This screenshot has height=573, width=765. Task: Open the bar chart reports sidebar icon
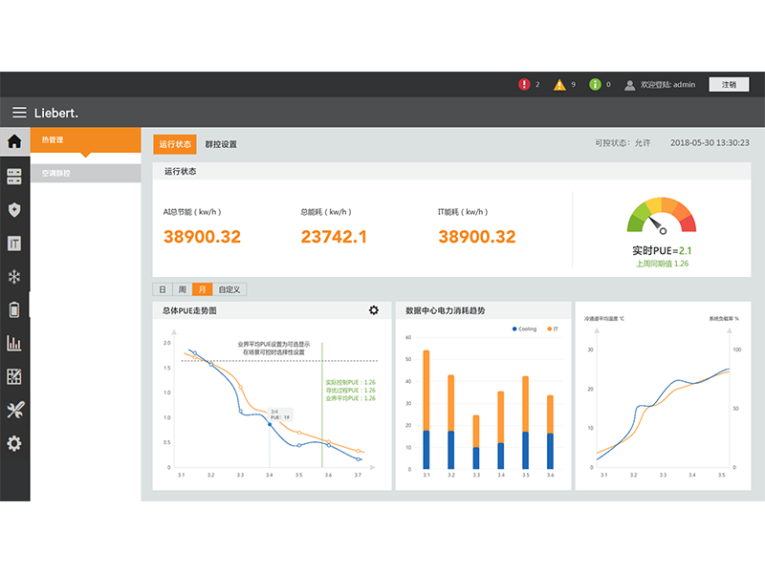click(14, 343)
